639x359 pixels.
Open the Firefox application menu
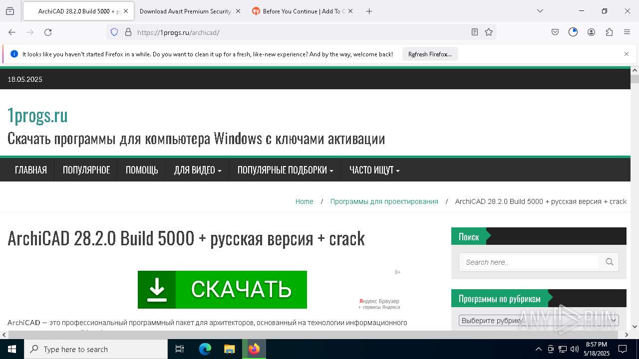click(x=627, y=32)
